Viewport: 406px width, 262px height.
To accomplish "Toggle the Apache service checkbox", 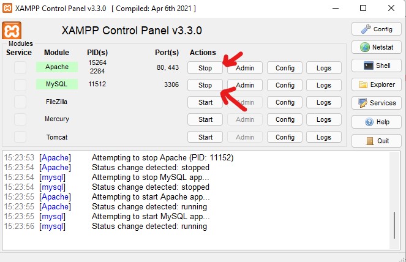I will point(20,67).
